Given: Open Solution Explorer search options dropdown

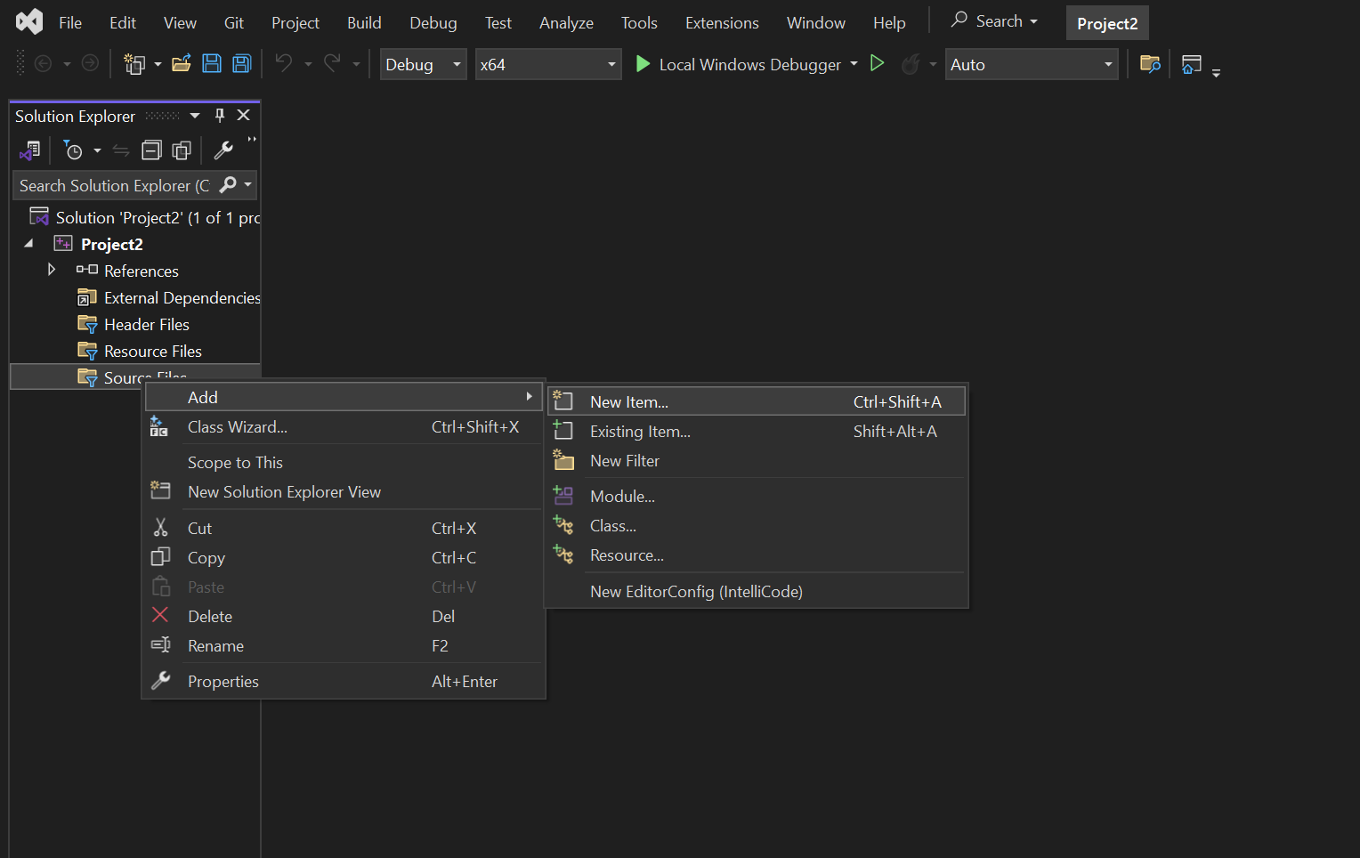Looking at the screenshot, I should [x=247, y=185].
